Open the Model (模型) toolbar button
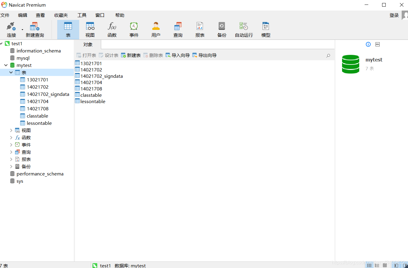408x268 pixels. pos(266,30)
